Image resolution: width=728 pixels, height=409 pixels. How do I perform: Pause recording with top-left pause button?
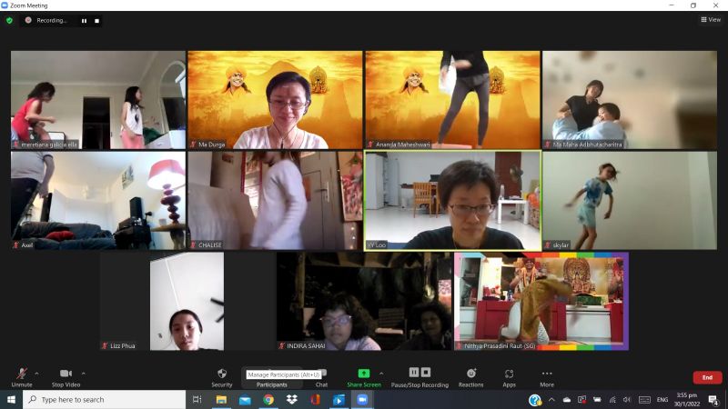pos(84,21)
